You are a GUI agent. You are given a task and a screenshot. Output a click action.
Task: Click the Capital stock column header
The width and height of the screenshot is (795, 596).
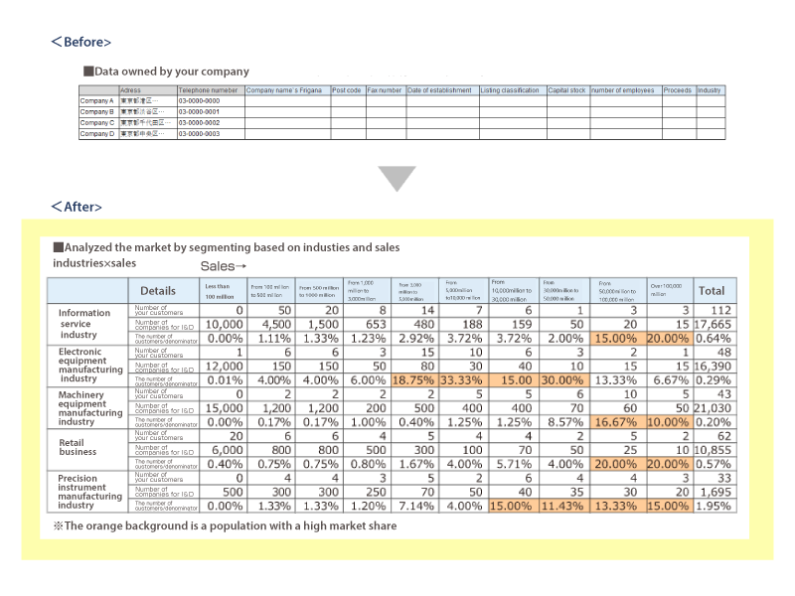pos(566,90)
